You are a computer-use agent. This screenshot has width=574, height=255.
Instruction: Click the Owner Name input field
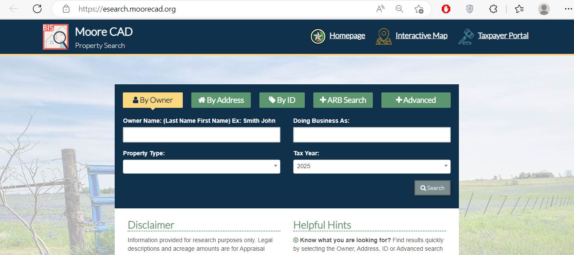pyautogui.click(x=201, y=135)
